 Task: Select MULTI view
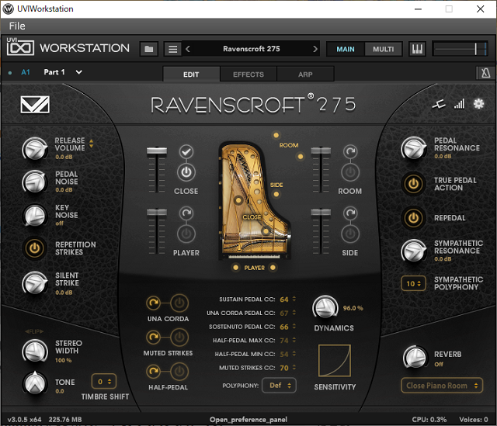point(383,49)
